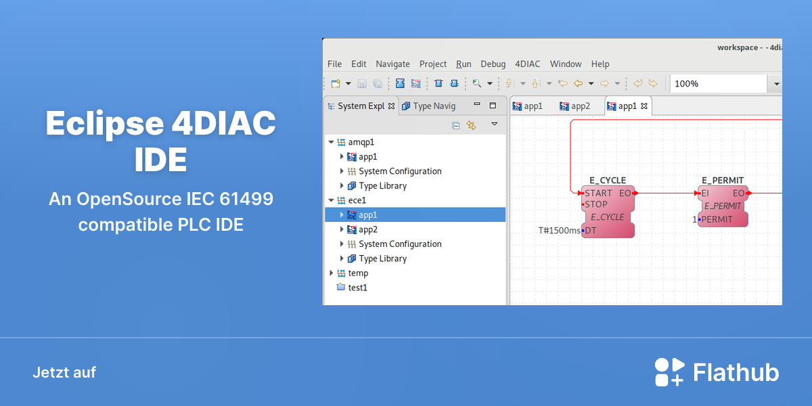
Task: Open the Forward history dropdown arrow
Action: [x=617, y=84]
